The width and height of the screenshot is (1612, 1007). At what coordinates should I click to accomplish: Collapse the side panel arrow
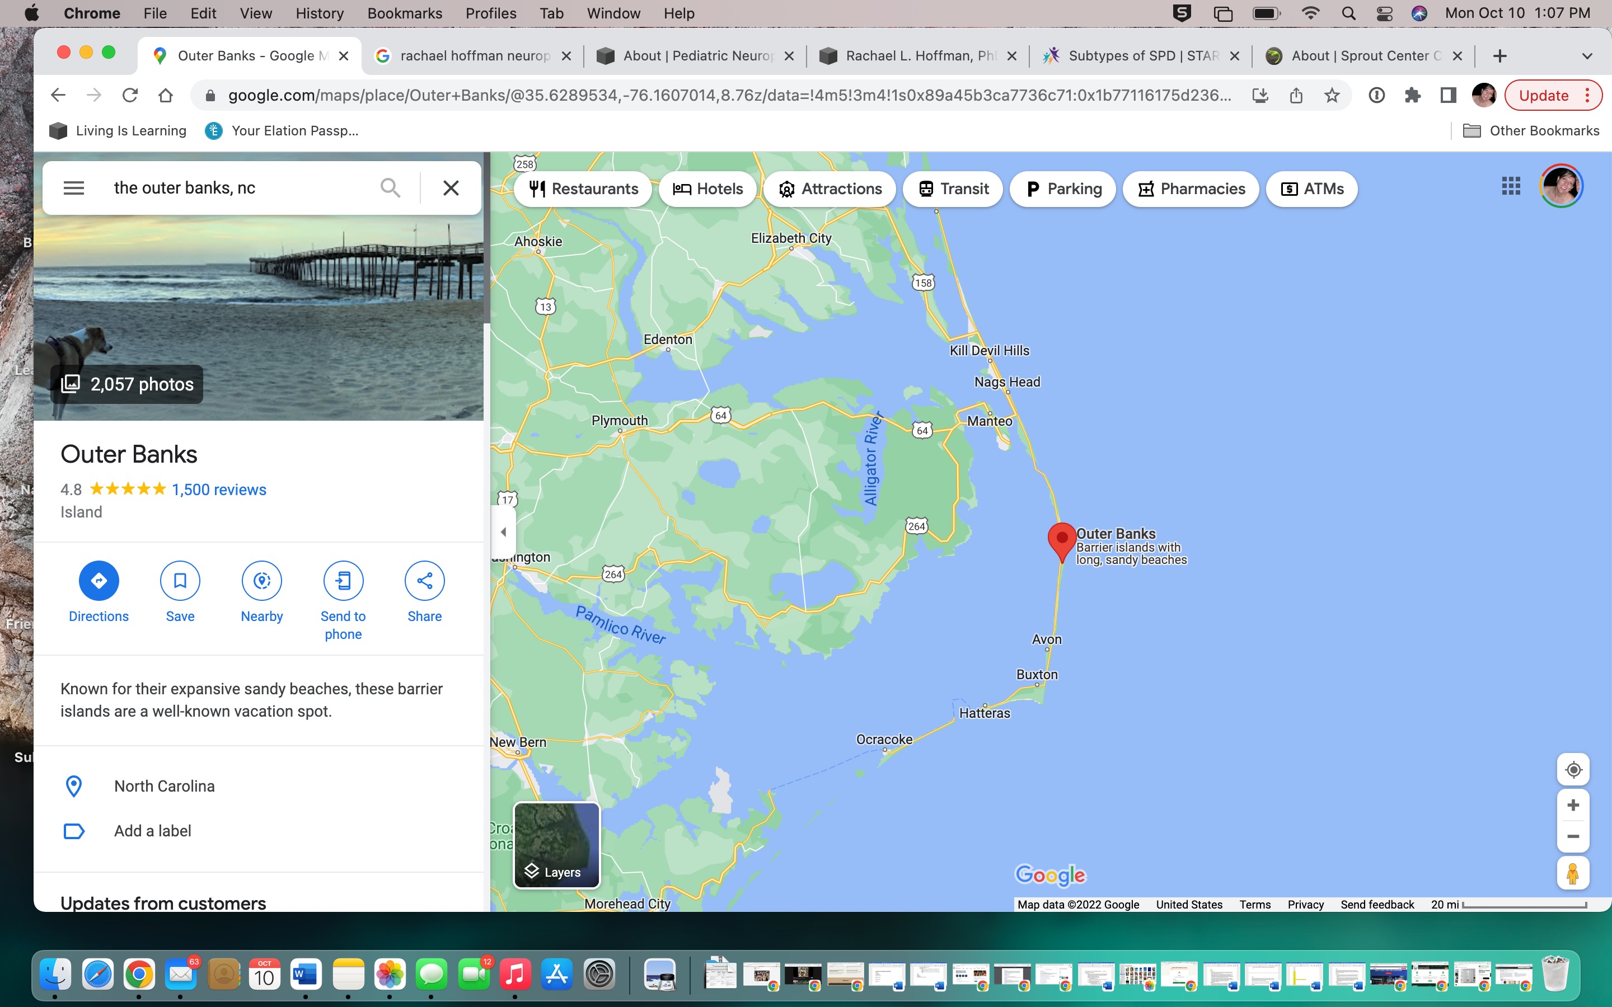pyautogui.click(x=504, y=531)
